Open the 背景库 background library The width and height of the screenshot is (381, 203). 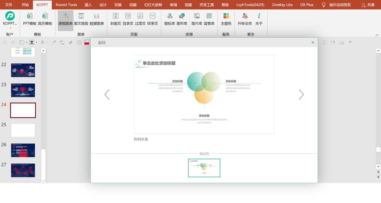tap(209, 19)
